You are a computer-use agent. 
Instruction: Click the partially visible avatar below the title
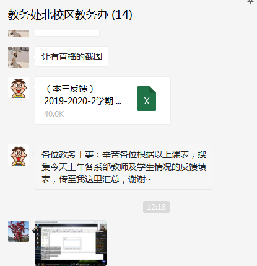pyautogui.click(x=19, y=33)
